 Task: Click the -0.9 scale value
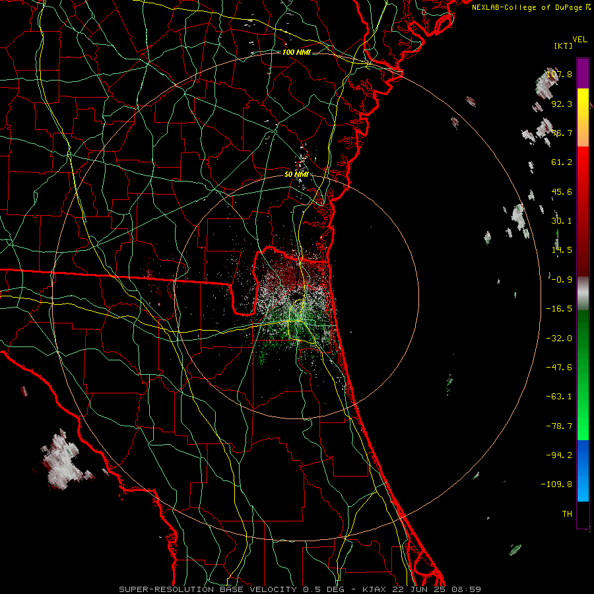click(x=562, y=280)
